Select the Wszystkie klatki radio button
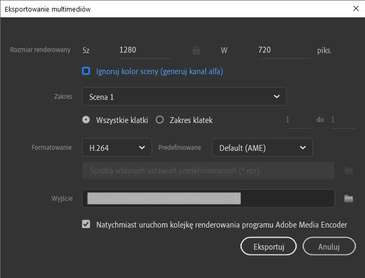This screenshot has height=278, width=365. [x=86, y=120]
